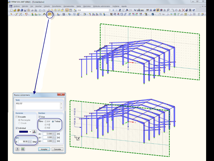Open the Δz value picker arrow
This screenshot has height=161, width=214.
click(55, 141)
